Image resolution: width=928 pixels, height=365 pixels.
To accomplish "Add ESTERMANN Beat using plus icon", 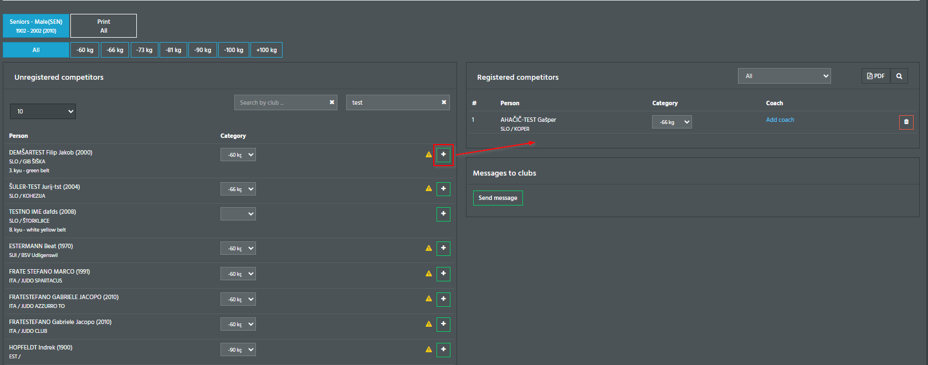I will (x=443, y=248).
